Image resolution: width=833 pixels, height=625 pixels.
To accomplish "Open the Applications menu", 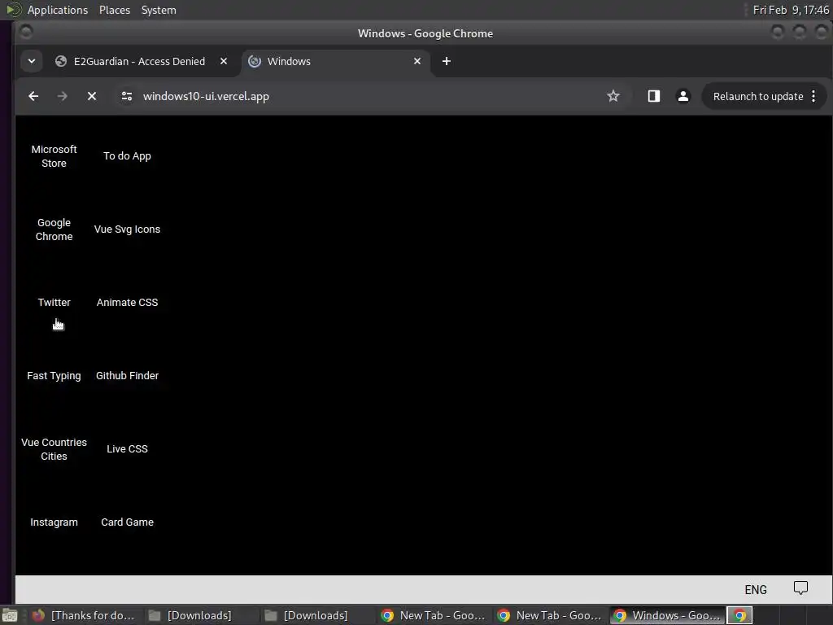I will pyautogui.click(x=58, y=10).
